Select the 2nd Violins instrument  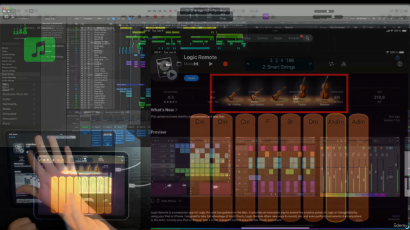[x=256, y=96]
